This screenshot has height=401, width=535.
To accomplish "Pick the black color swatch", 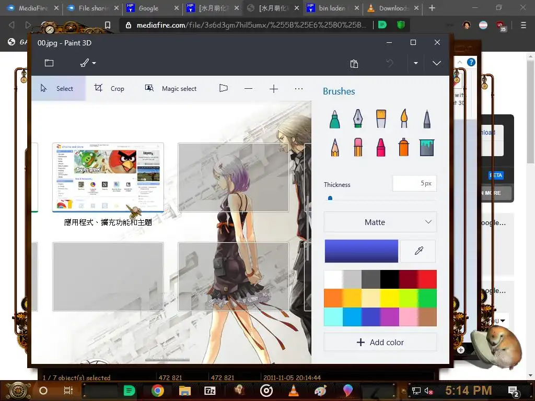I will 390,279.
